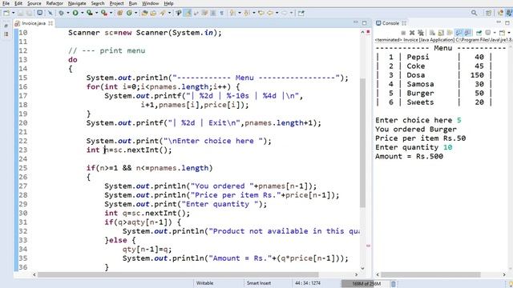This screenshot has height=288, width=513.
Task: Click the Pin Console icon
Action: coord(479,33)
